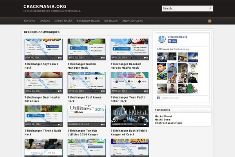Open the Hacks Zone partner link
Viewport: 235px width, 157px height.
coord(163,120)
